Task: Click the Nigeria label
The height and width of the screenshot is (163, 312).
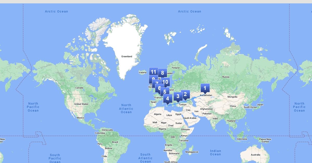Action: pos(162,129)
